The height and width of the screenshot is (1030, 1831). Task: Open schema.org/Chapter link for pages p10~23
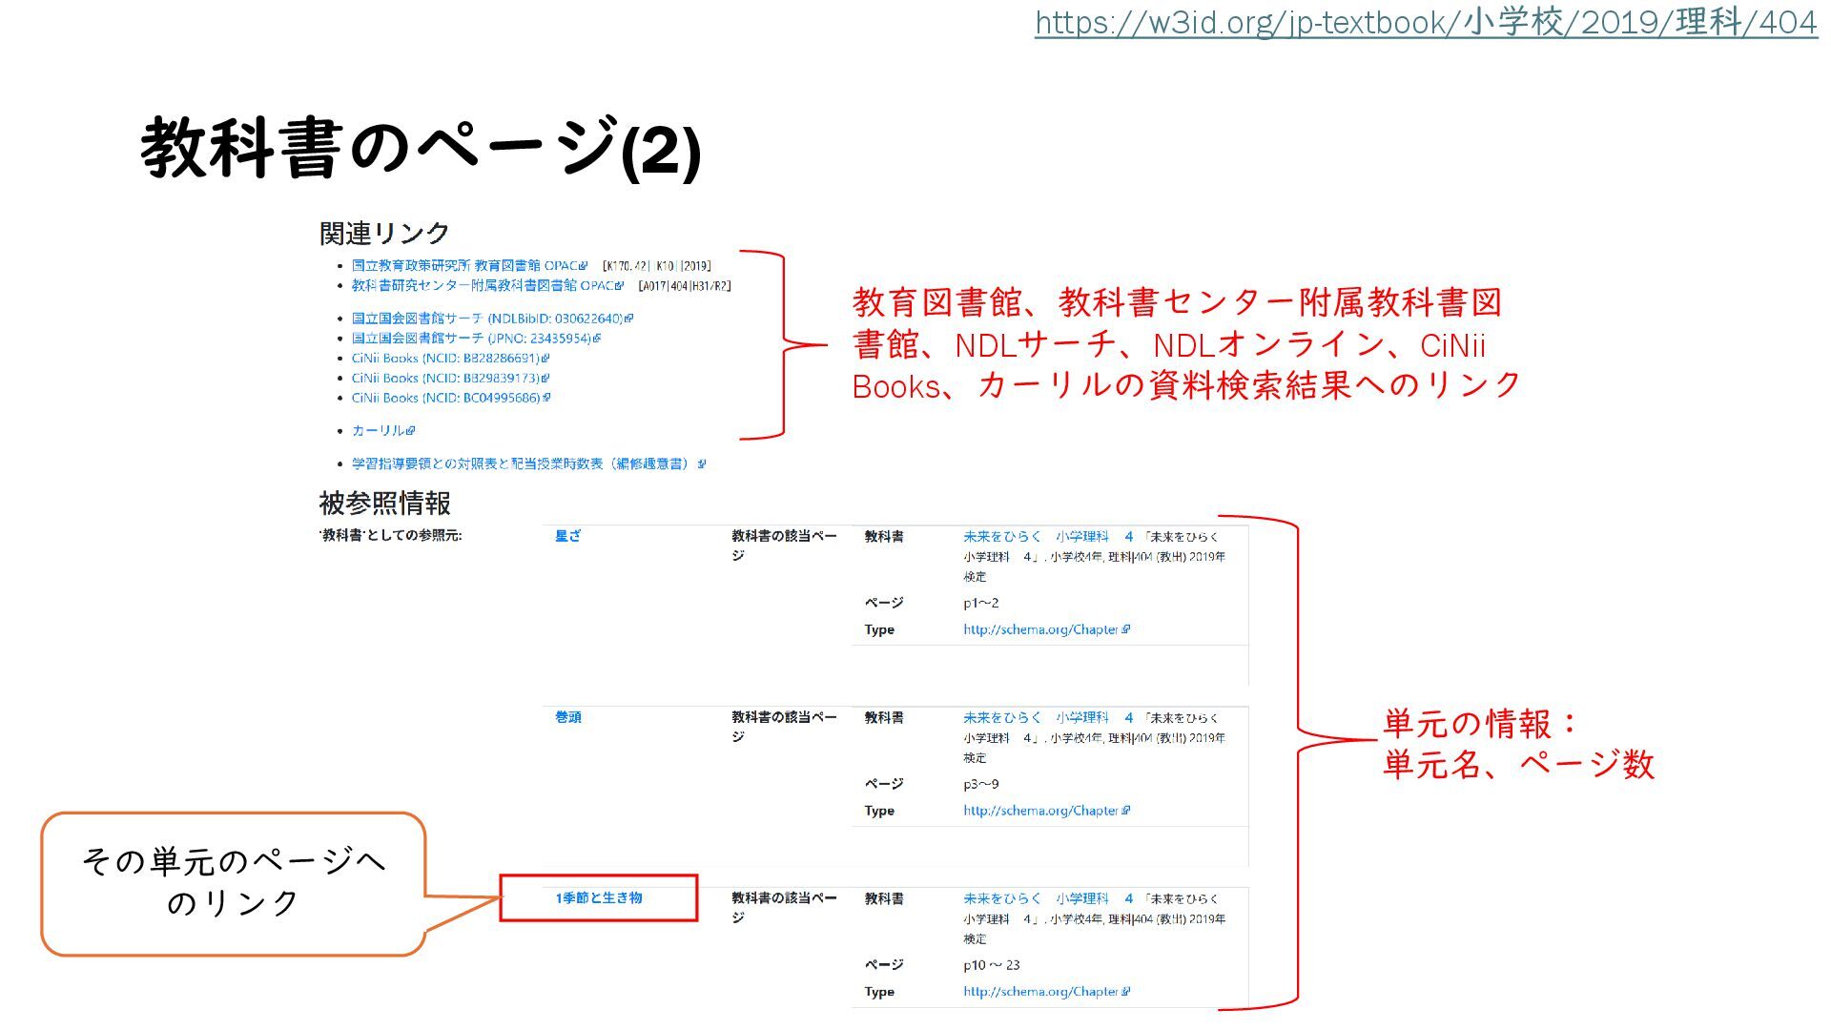pyautogui.click(x=1040, y=992)
